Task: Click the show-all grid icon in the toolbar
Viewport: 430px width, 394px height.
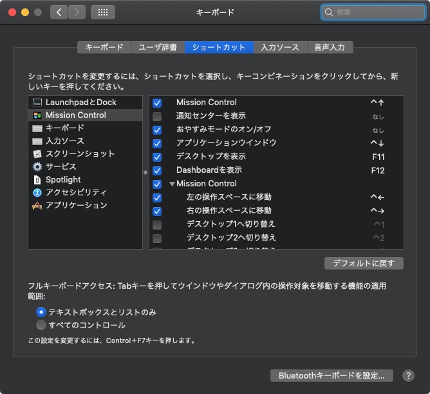Action: coord(103,12)
